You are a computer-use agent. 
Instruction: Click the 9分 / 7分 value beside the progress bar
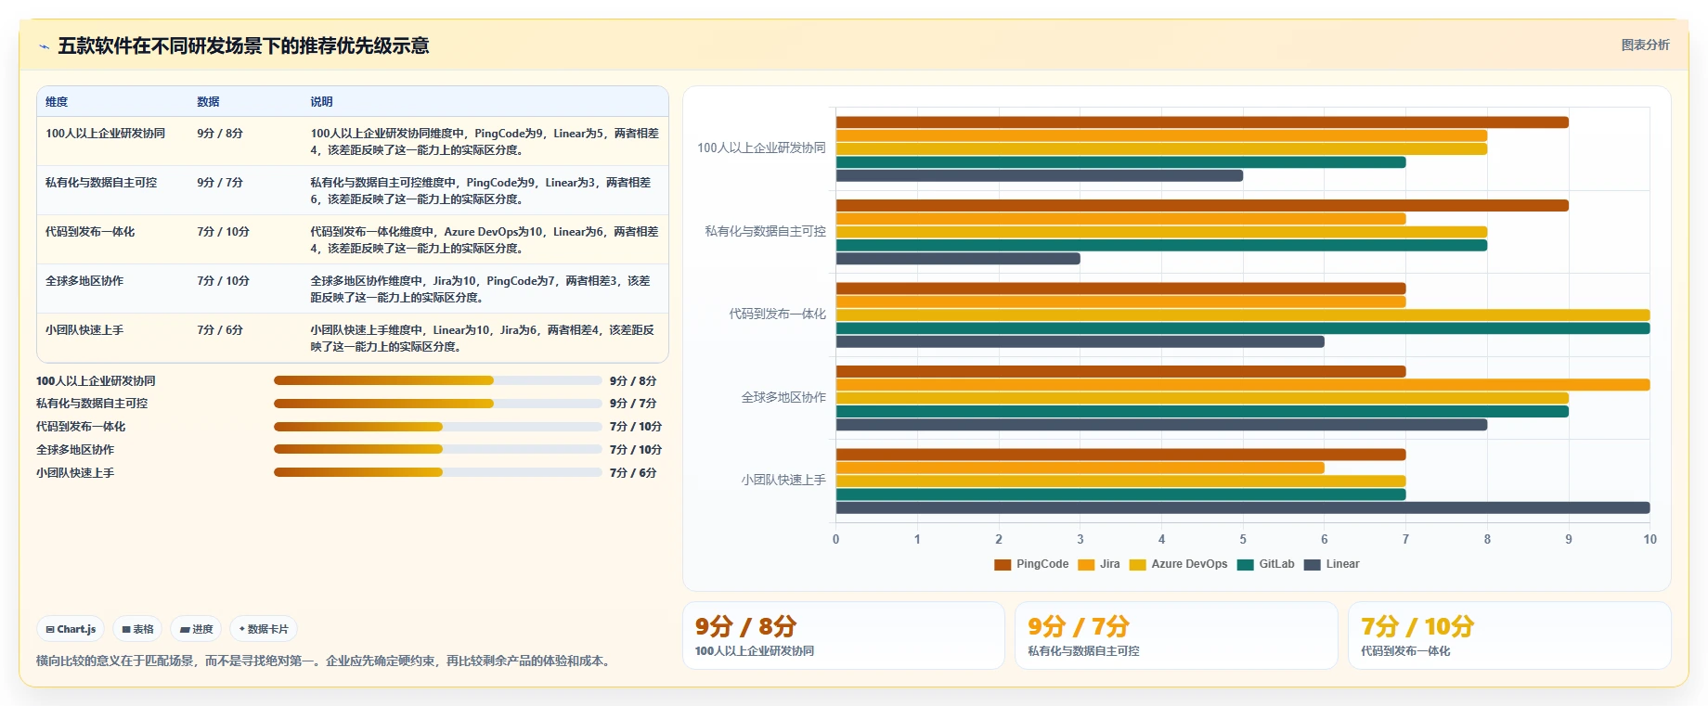click(x=633, y=404)
